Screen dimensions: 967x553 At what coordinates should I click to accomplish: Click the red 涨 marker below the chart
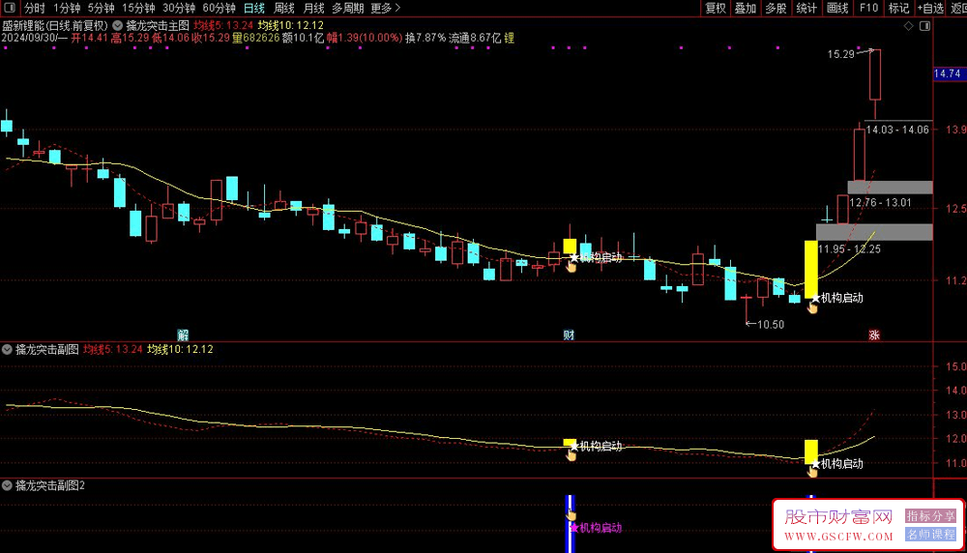(x=874, y=335)
